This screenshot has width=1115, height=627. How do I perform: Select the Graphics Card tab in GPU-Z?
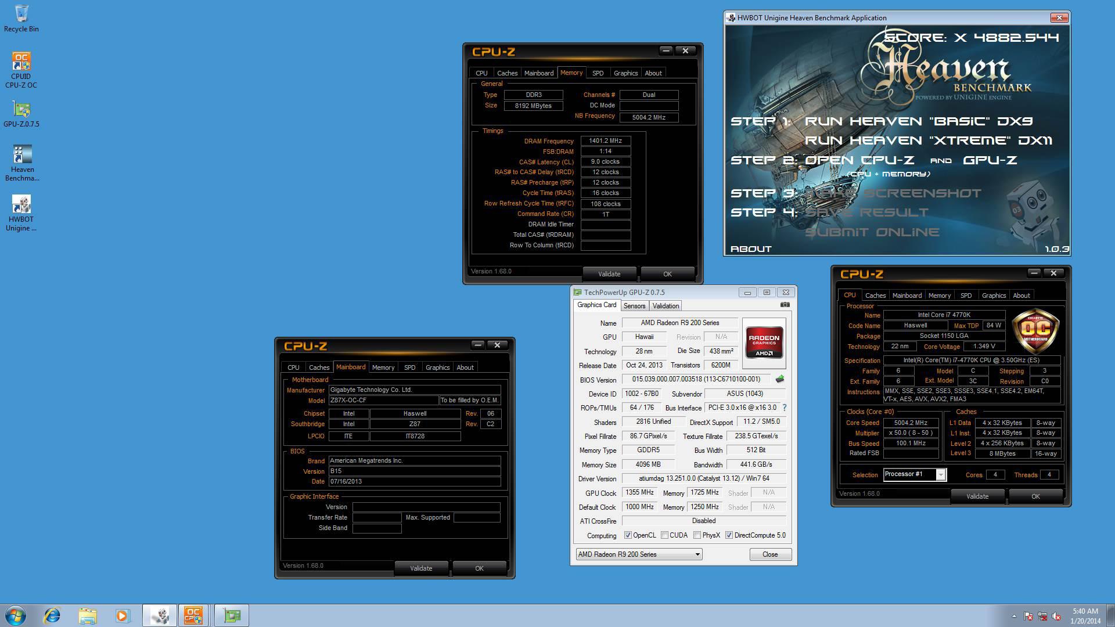click(x=596, y=305)
